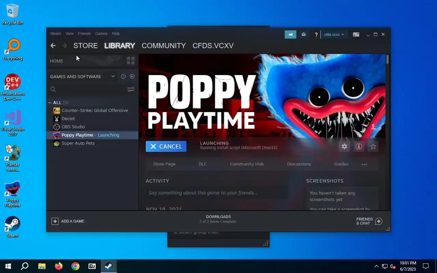Open the Community Hub link
The width and height of the screenshot is (437, 273).
(x=247, y=164)
